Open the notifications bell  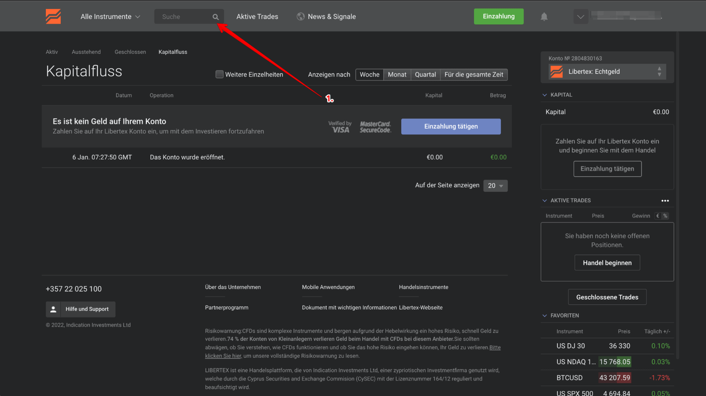click(544, 17)
